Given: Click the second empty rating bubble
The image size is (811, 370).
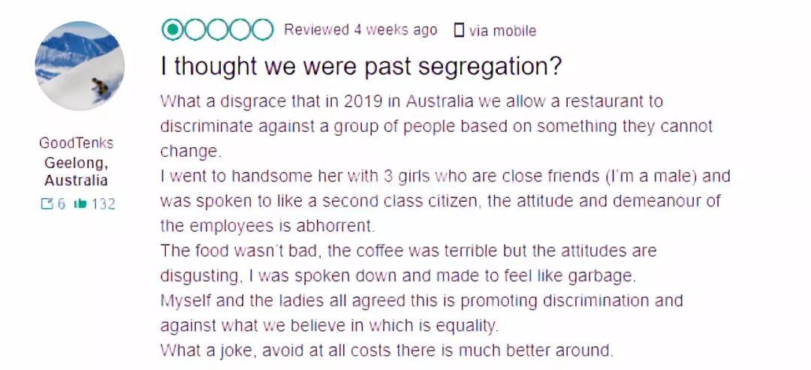Looking at the screenshot, I should (195, 30).
